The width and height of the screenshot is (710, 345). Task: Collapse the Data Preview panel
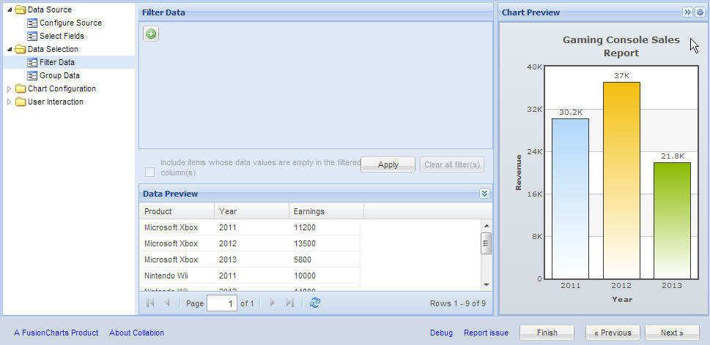click(x=484, y=194)
